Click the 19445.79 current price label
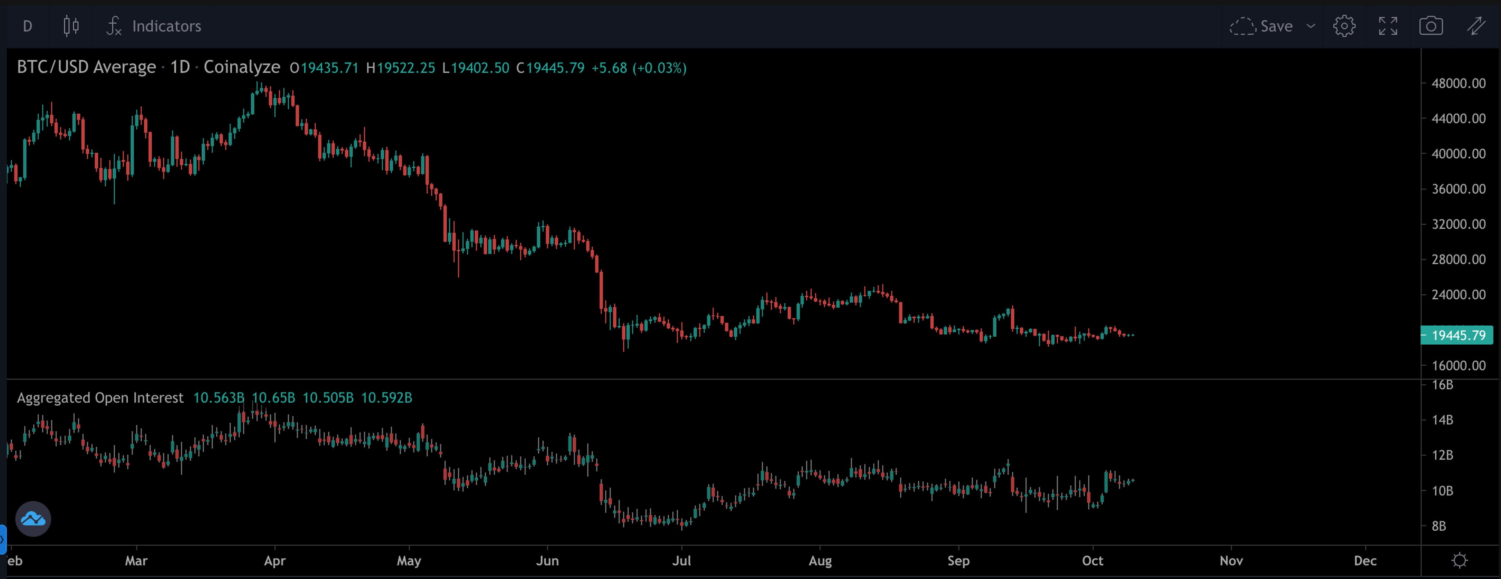The width and height of the screenshot is (1501, 579). (x=1458, y=335)
